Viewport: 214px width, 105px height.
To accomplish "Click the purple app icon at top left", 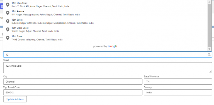I will point(2,6).
